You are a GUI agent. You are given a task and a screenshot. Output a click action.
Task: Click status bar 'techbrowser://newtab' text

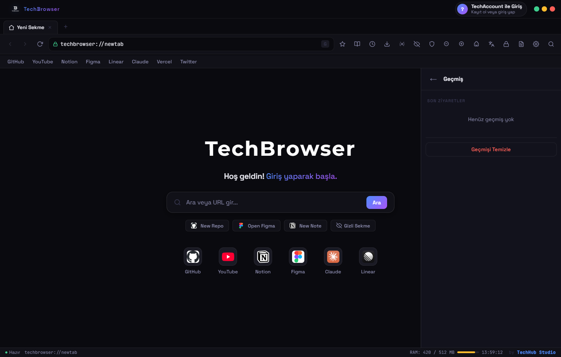pos(51,352)
